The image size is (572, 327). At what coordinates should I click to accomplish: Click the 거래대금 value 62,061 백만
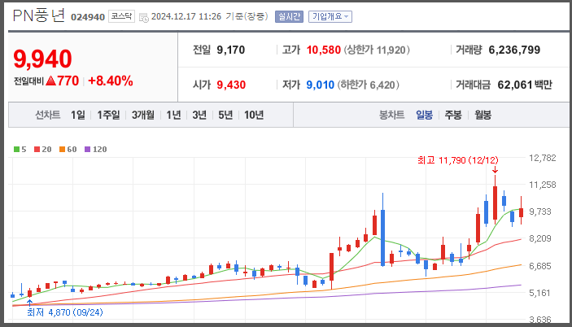pos(525,85)
